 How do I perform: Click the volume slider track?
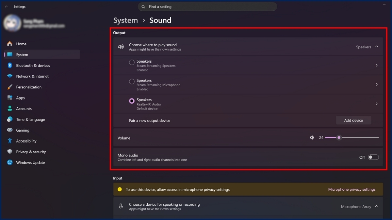point(359,138)
